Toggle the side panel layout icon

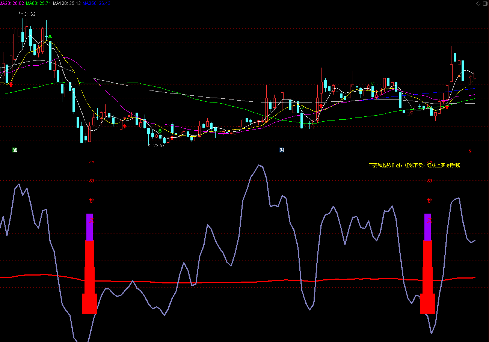484,3
